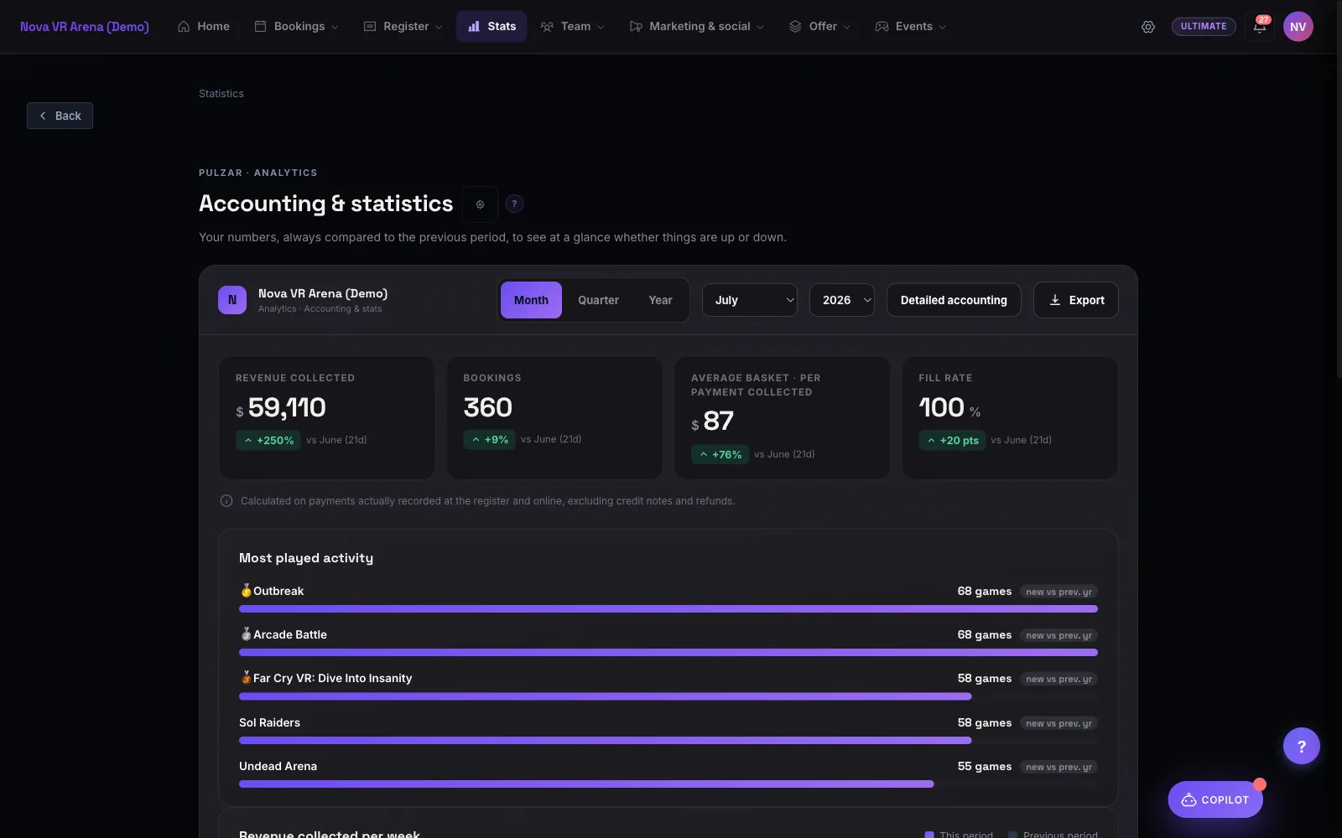
Task: Open notifications bell with 27 badge
Action: pos(1260,26)
